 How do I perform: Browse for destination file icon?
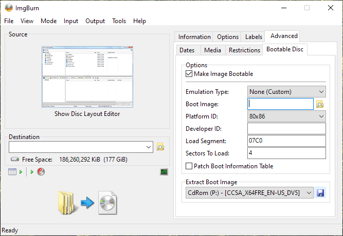(160, 147)
